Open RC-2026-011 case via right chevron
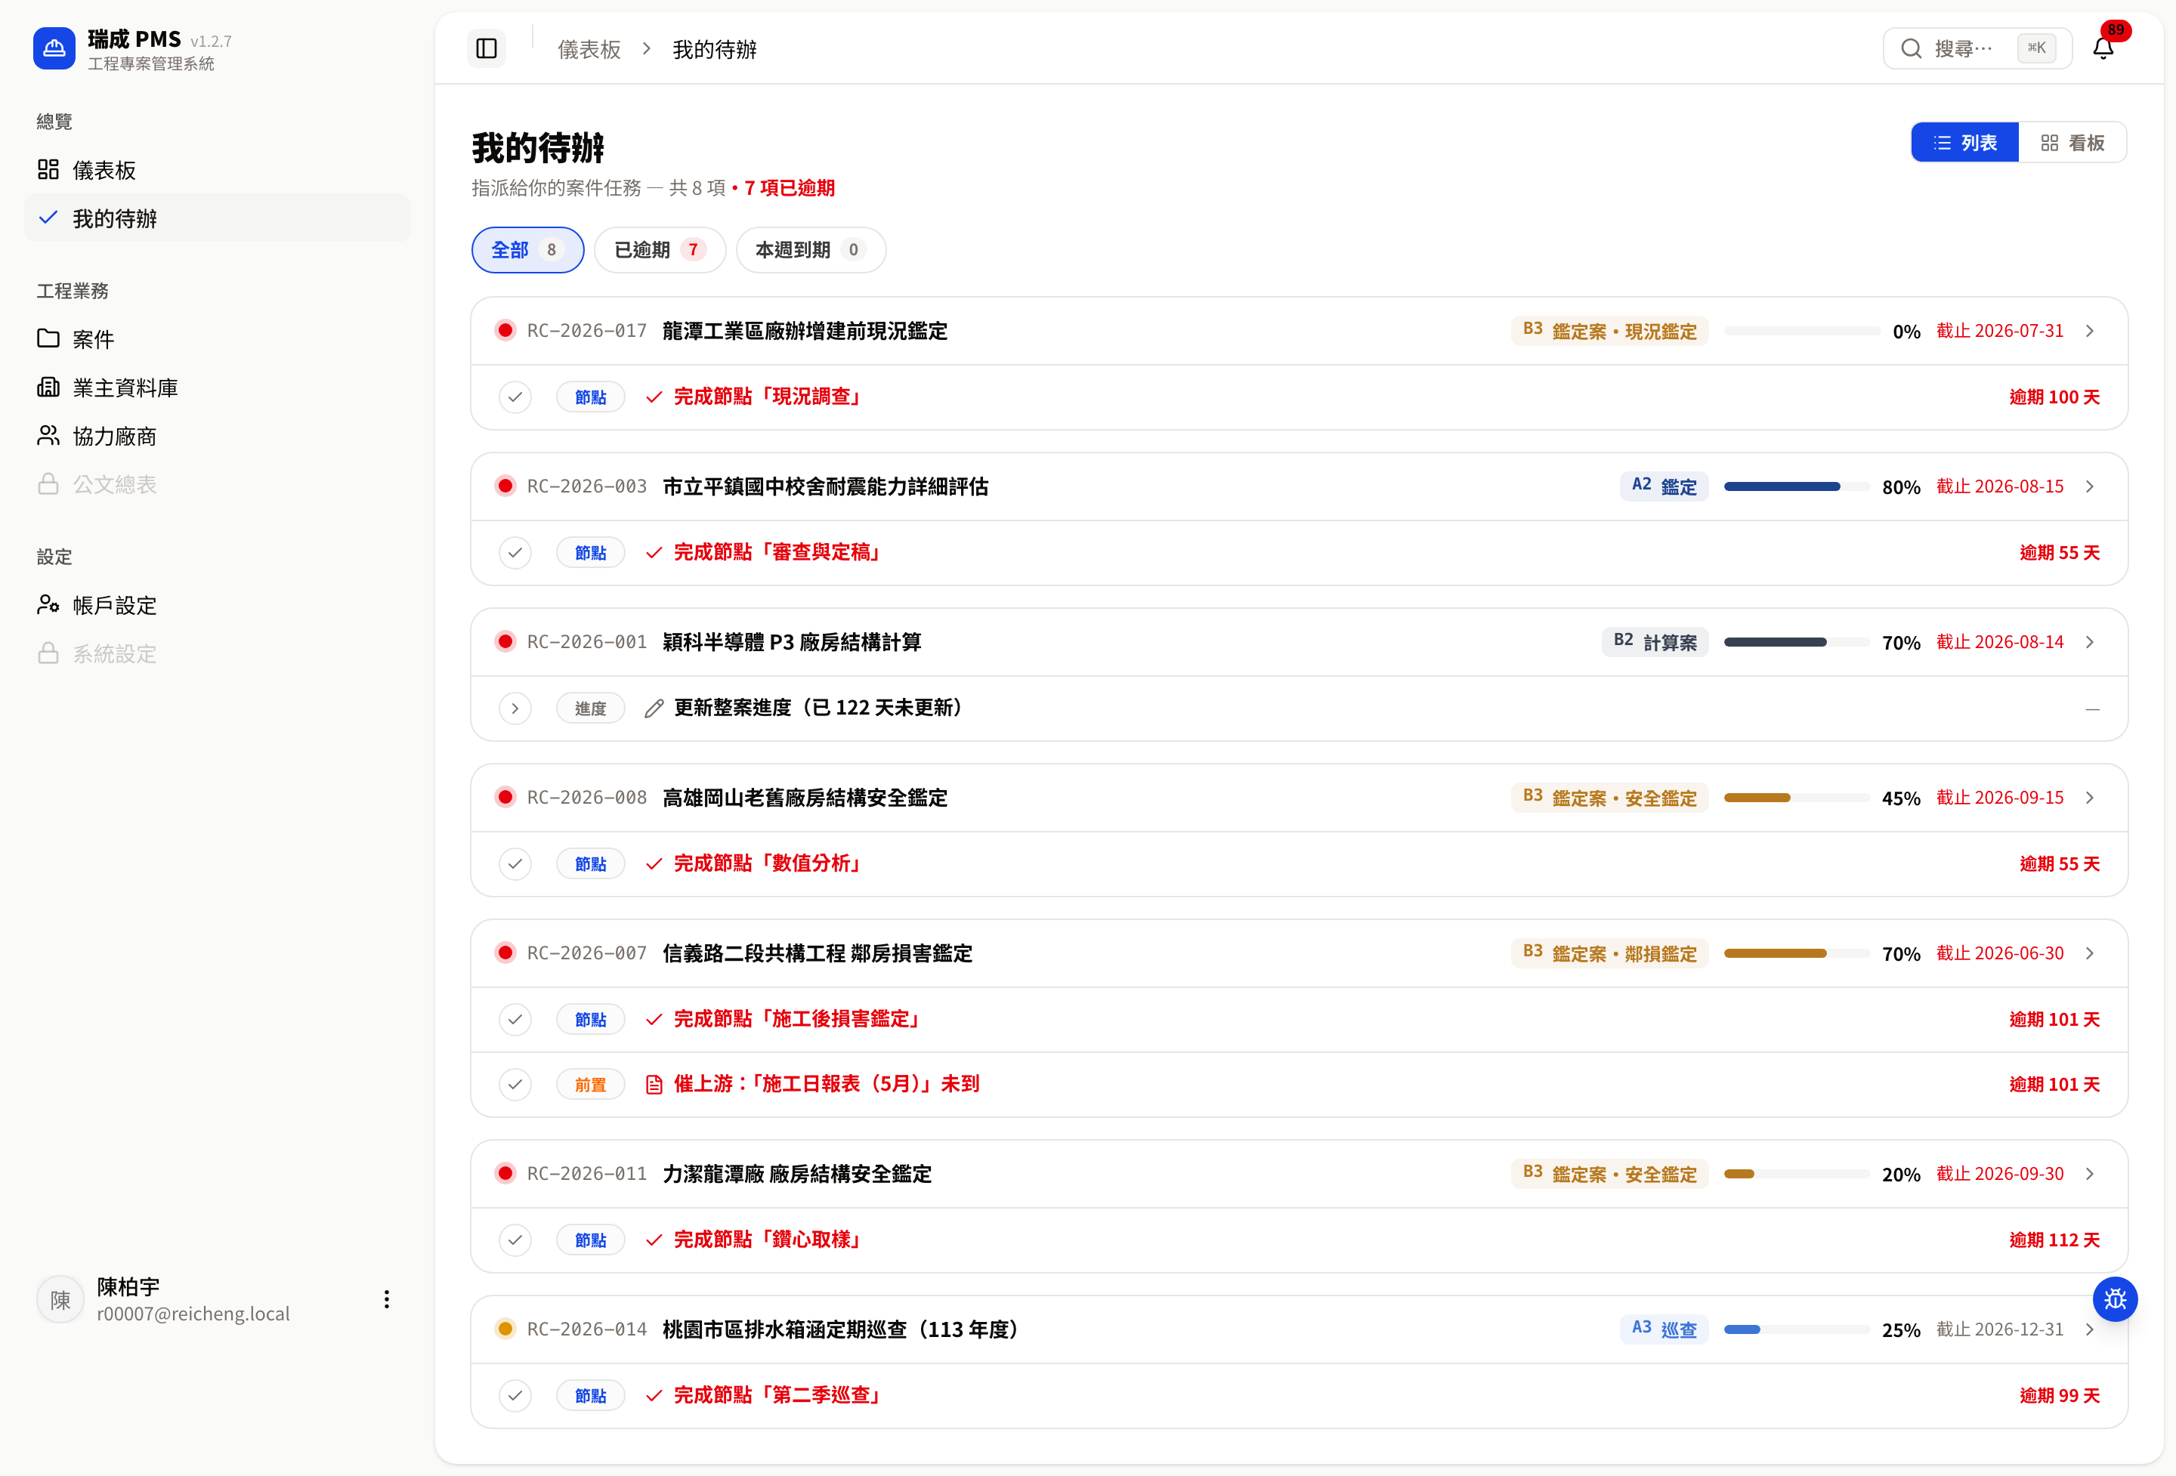The width and height of the screenshot is (2176, 1476). pos(2090,1174)
